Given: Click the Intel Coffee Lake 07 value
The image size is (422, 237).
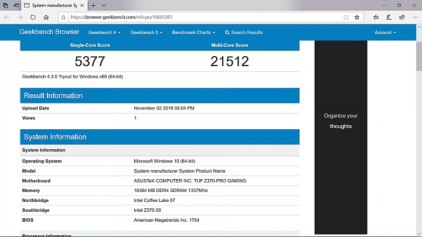Looking at the screenshot, I should pos(155,201).
